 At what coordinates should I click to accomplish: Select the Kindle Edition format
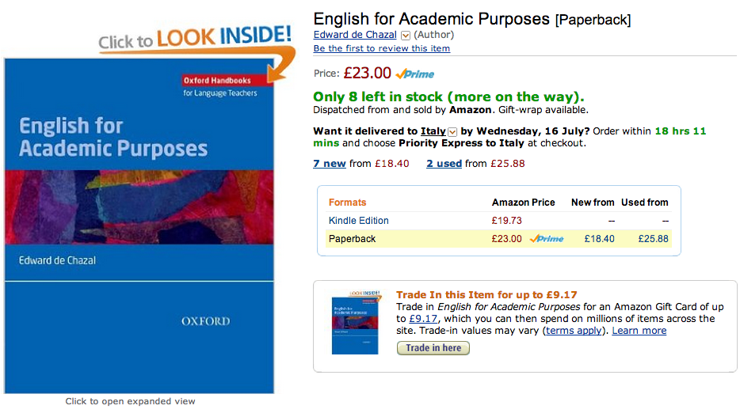358,220
